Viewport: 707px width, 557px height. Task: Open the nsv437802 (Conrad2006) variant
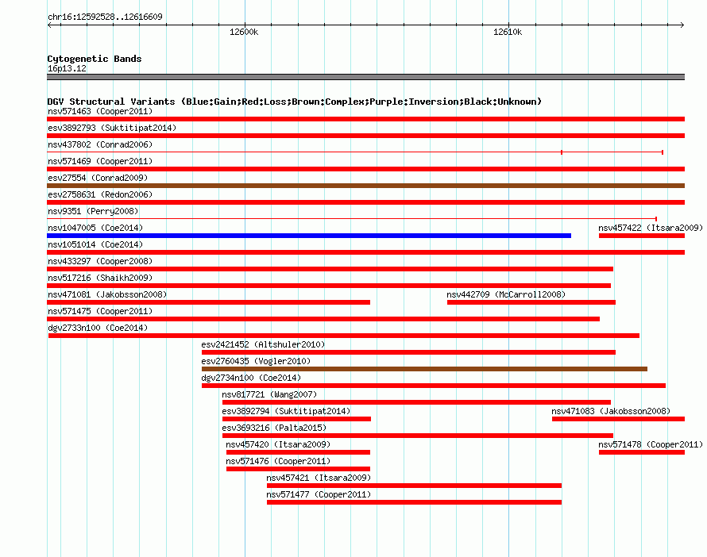click(x=100, y=144)
